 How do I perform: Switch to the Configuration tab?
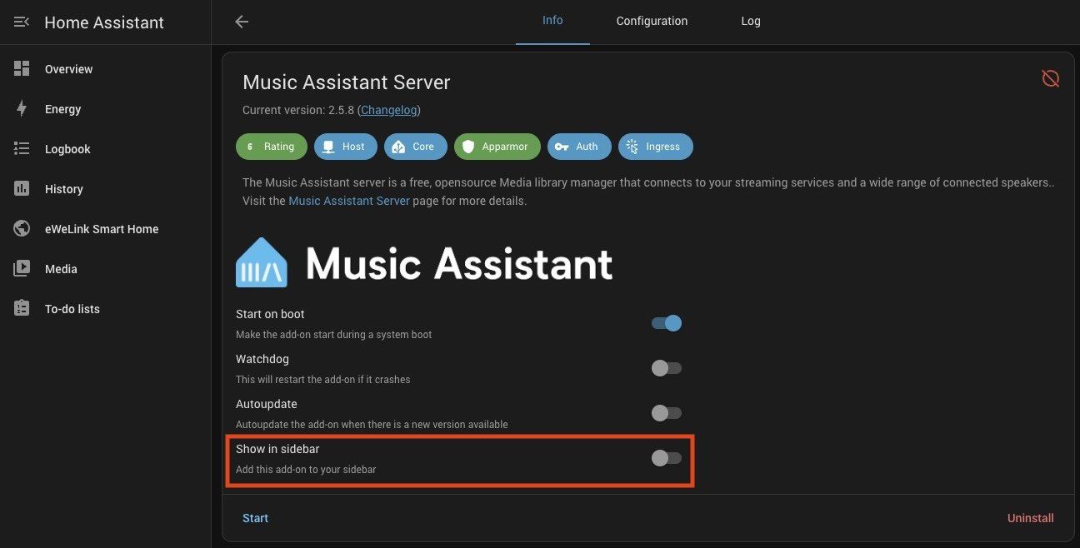(652, 21)
